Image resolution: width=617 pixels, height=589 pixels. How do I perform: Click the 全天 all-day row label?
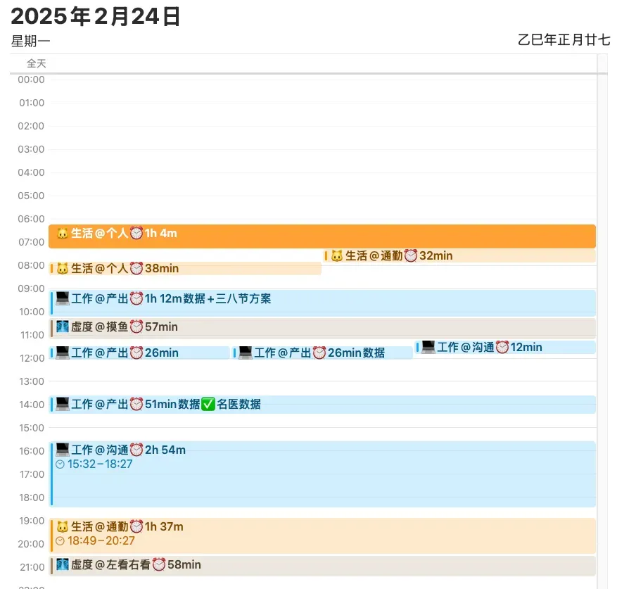[36, 63]
